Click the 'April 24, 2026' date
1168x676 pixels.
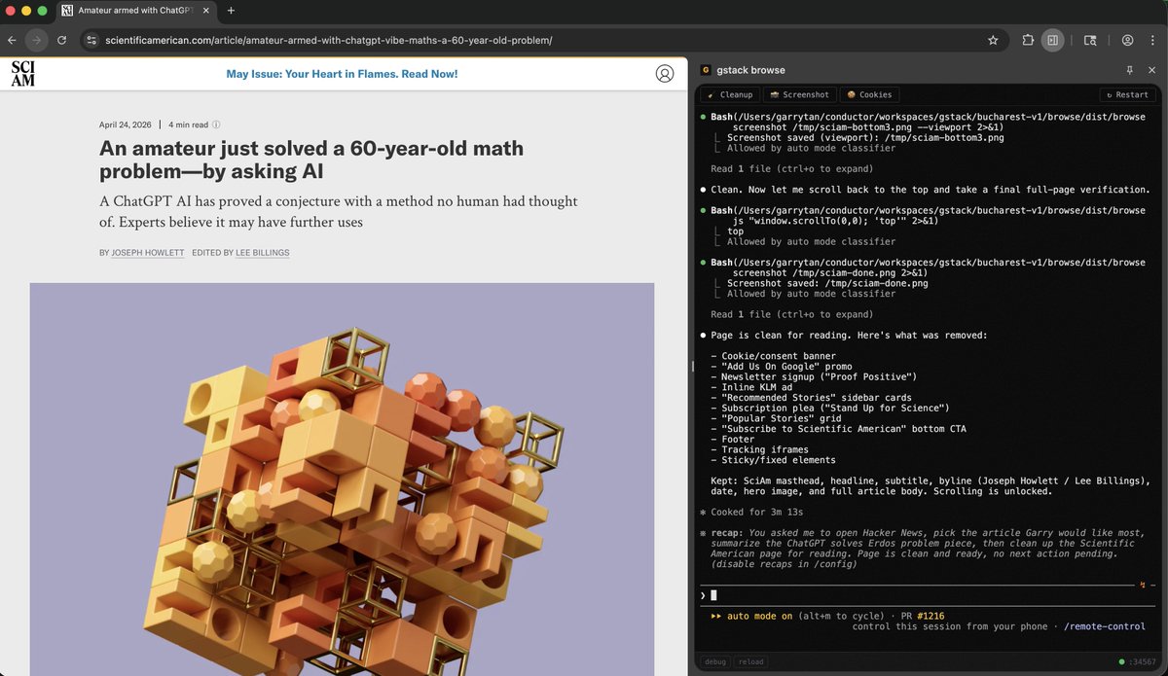pos(127,125)
